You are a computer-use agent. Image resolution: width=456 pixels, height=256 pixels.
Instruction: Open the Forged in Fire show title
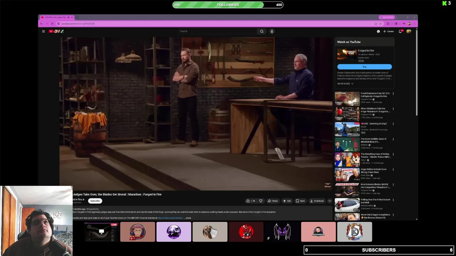pos(366,51)
